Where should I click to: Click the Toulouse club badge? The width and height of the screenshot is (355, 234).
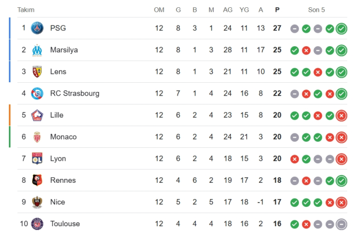[37, 223]
